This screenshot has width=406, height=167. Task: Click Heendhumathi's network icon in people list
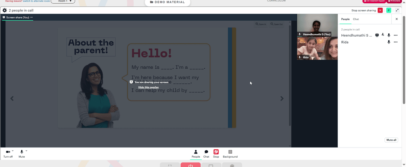click(x=383, y=35)
